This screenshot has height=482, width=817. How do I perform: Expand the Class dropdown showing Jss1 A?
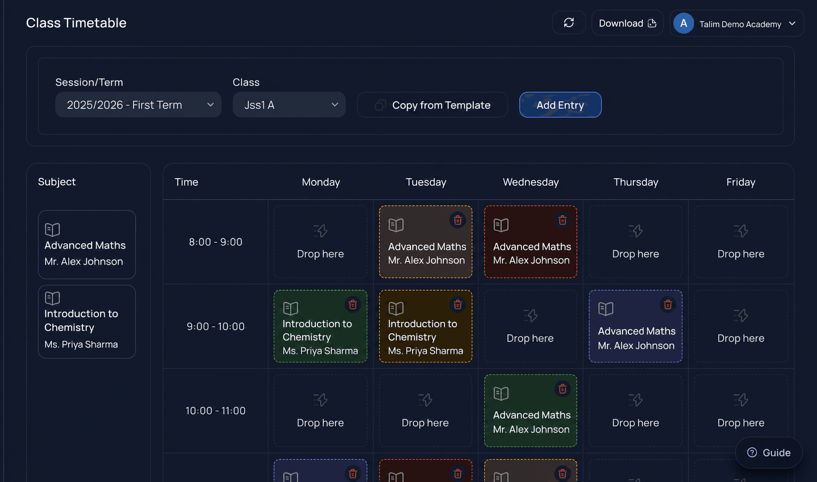(289, 105)
